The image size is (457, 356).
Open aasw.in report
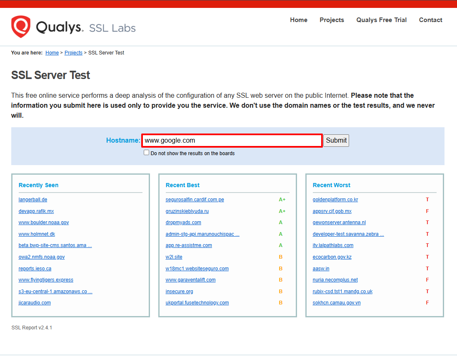click(x=321, y=269)
